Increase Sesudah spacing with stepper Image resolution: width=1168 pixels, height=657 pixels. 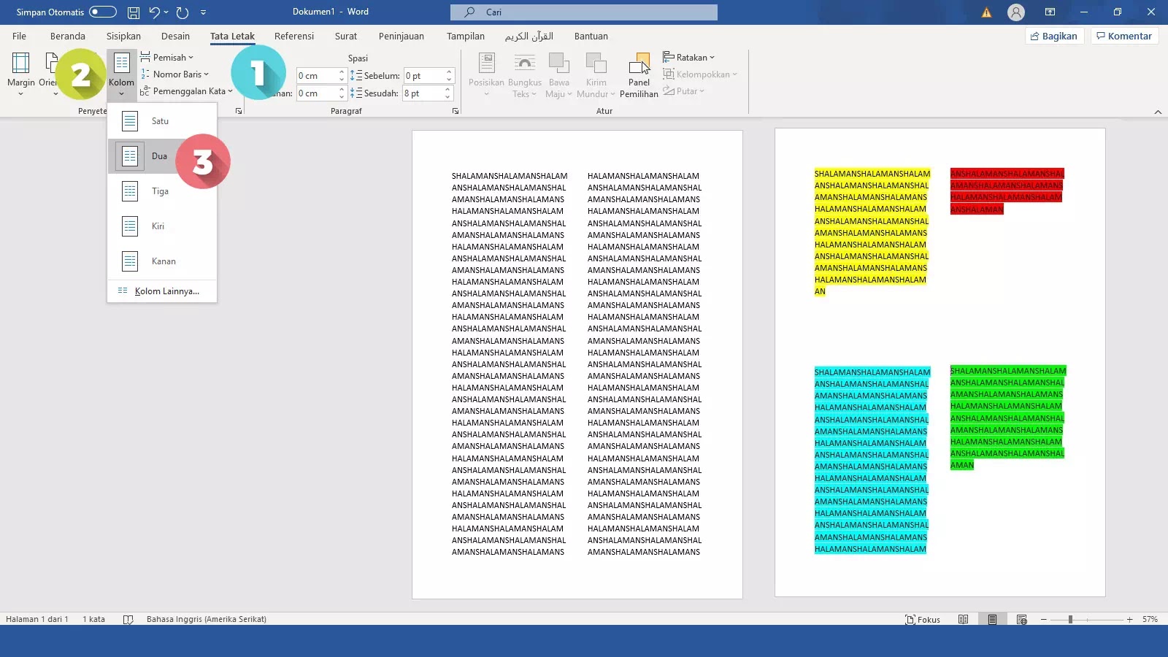coord(449,90)
